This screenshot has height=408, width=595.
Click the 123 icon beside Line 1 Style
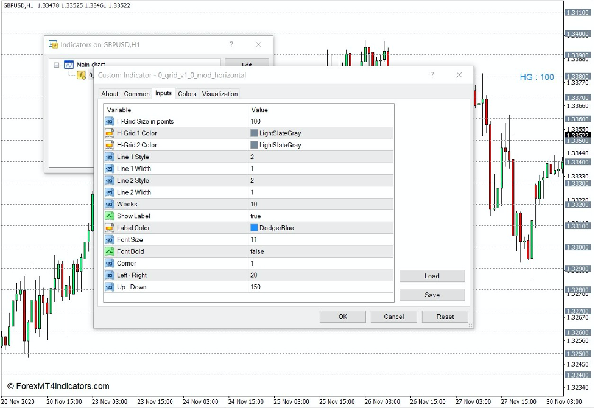click(110, 157)
